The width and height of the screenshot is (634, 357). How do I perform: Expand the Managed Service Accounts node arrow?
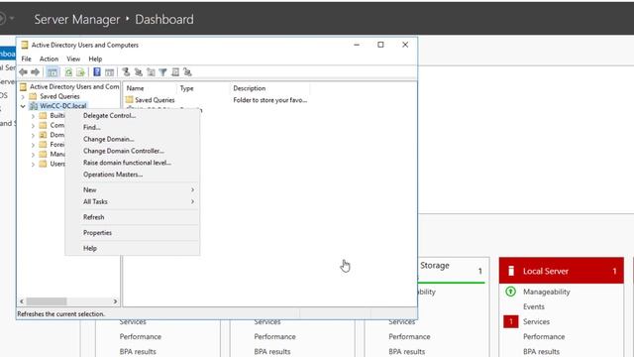coord(33,155)
